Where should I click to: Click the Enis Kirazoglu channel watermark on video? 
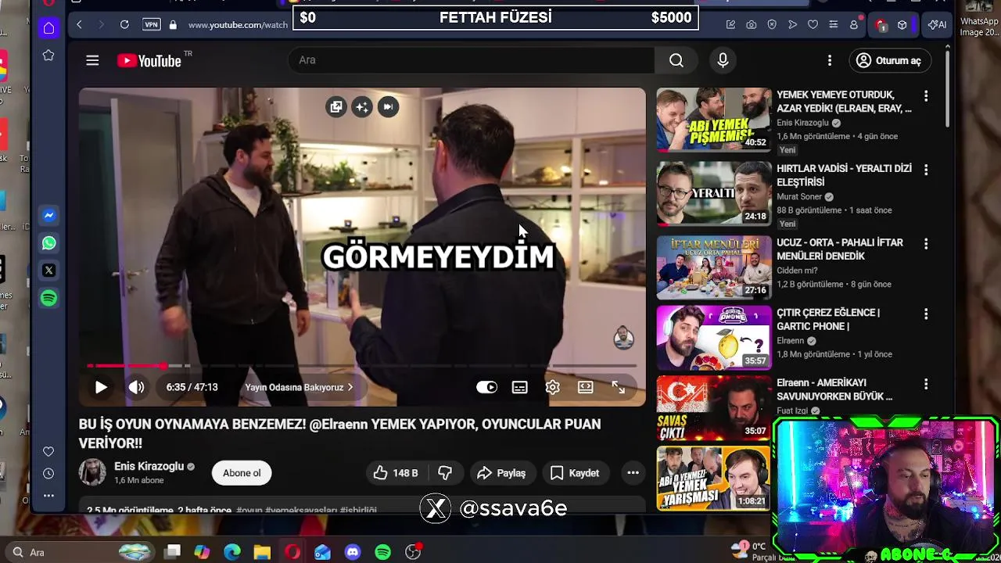[x=623, y=338]
